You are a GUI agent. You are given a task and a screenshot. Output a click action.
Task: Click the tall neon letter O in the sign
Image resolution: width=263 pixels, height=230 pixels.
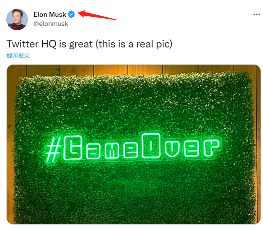pos(151,145)
